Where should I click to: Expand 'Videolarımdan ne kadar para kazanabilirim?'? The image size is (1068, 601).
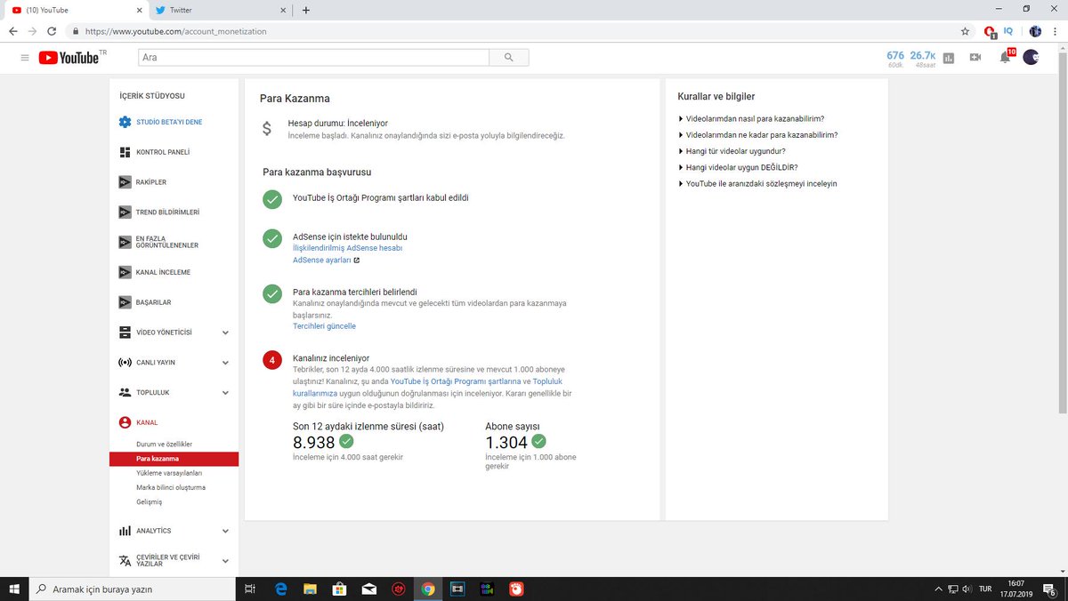(757, 135)
